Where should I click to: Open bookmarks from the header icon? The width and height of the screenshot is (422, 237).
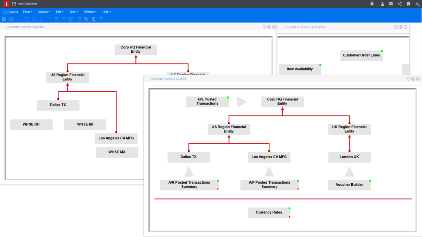pos(408,4)
